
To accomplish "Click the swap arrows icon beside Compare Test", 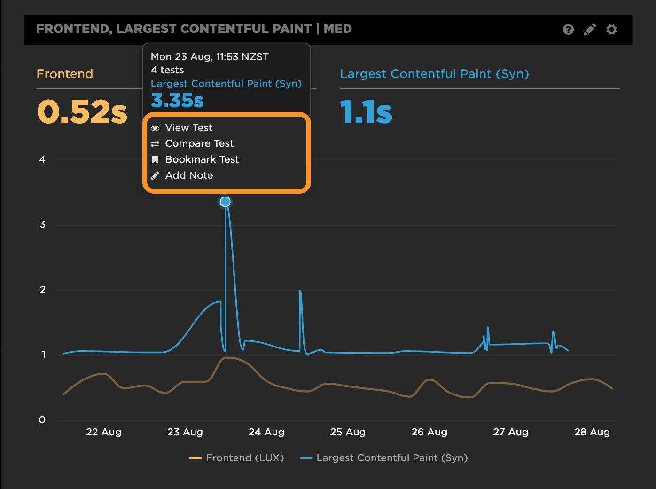I will point(155,144).
